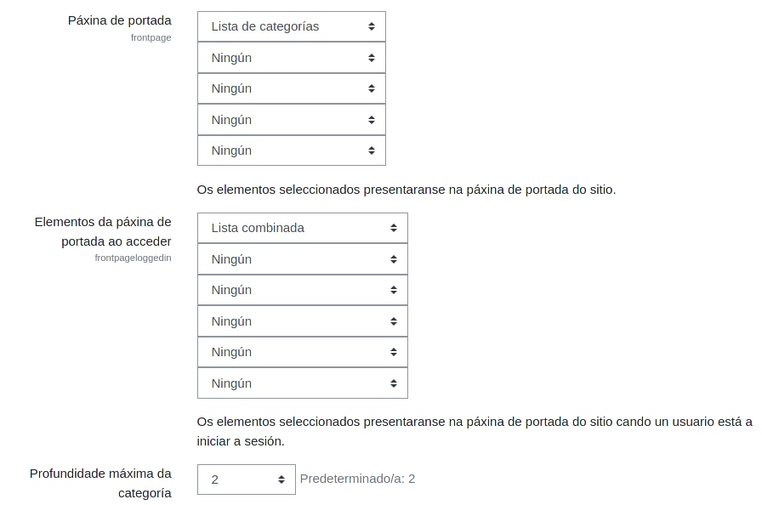This screenshot has height=505, width=762.
Task: Open fourth dropdown in Páxina de portada group
Action: (291, 120)
